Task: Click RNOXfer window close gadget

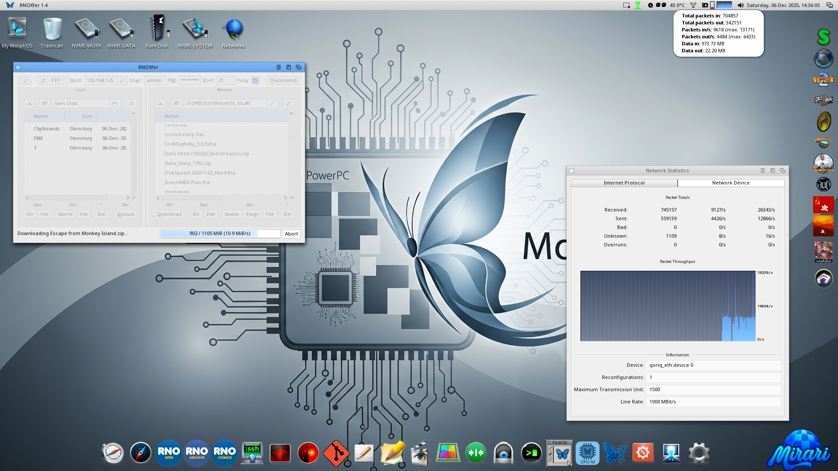Action: [18, 68]
